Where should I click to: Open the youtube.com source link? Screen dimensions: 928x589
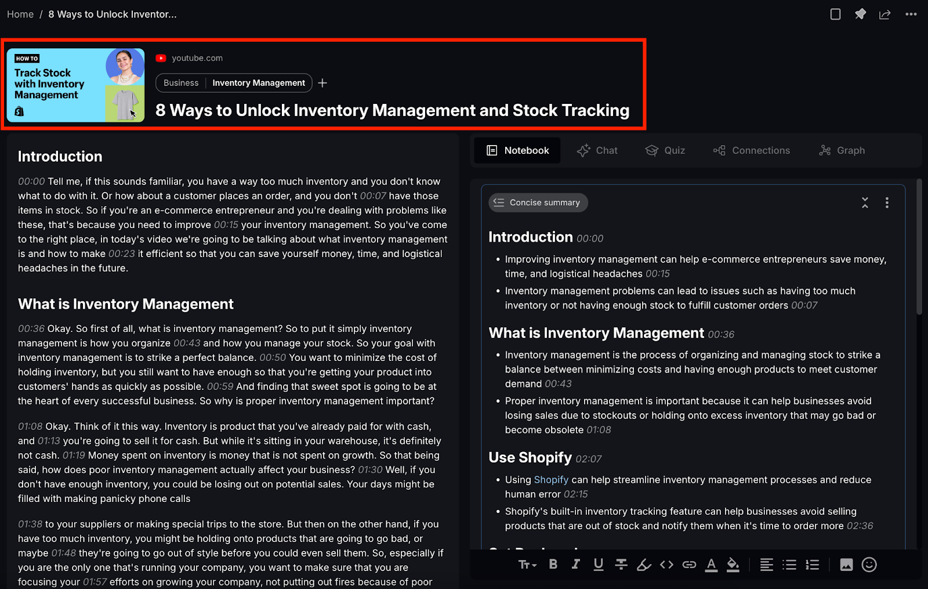click(x=197, y=58)
